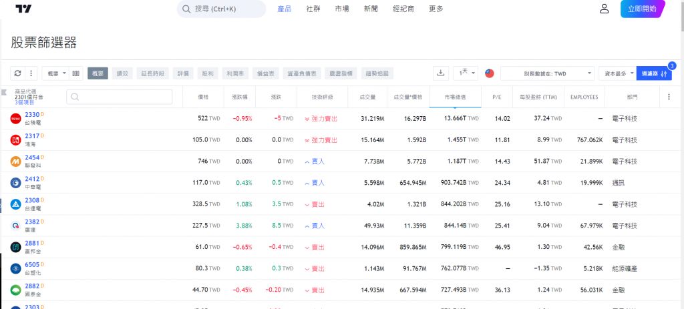
Task: Select the 績效 column tab
Action: tap(122, 73)
